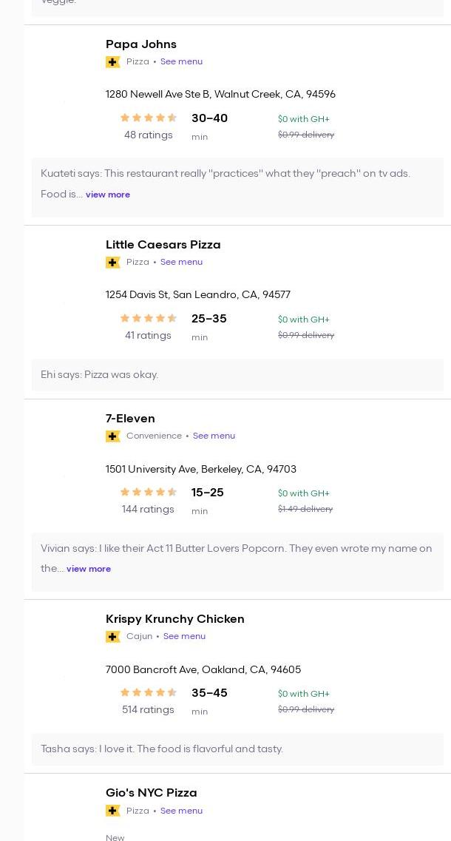The width and height of the screenshot is (451, 841).
Task: Open Papa Johns See menu link
Action: pos(181,62)
